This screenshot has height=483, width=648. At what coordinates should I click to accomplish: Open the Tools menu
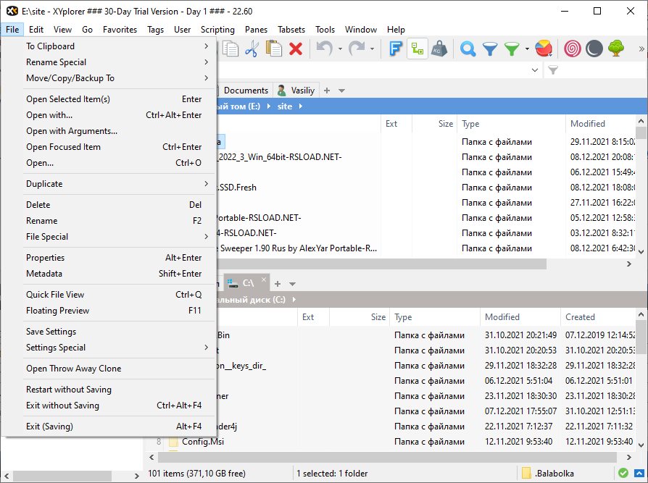[x=325, y=30]
